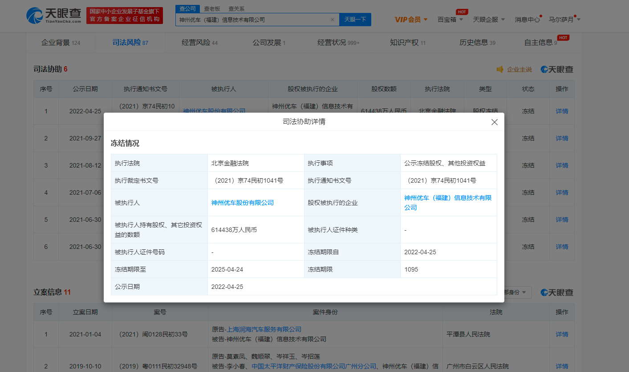Open 消息中心 notifications
The height and width of the screenshot is (372, 629).
point(527,20)
